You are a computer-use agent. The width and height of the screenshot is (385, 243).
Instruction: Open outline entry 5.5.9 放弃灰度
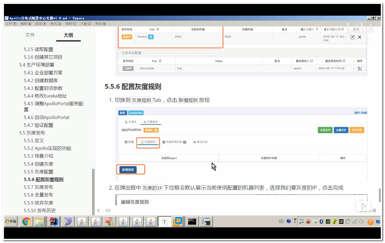[38, 203]
